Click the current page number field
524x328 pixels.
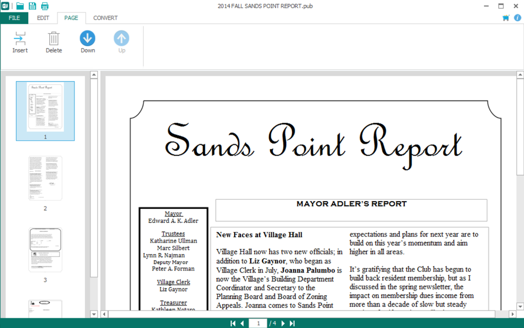click(x=258, y=323)
